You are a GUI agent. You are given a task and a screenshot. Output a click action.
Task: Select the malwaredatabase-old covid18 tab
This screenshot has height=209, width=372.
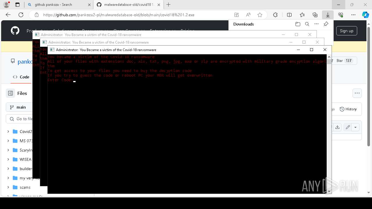pyautogui.click(x=128, y=5)
